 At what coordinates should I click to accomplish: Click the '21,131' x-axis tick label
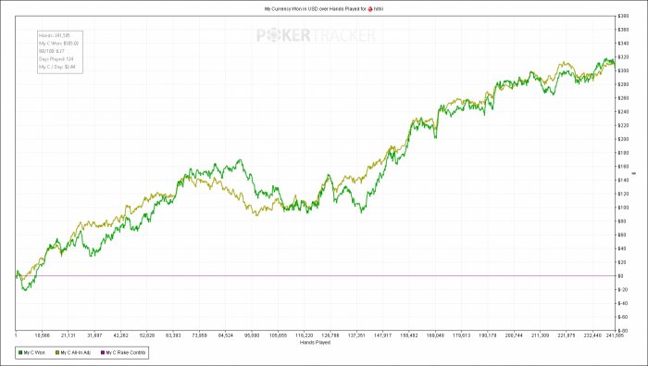click(x=69, y=335)
